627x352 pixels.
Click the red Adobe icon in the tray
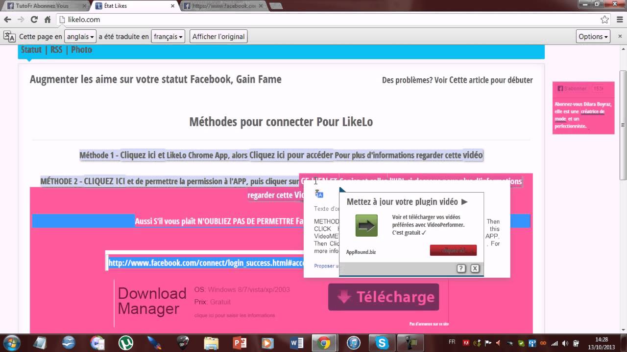pyautogui.click(x=466, y=343)
